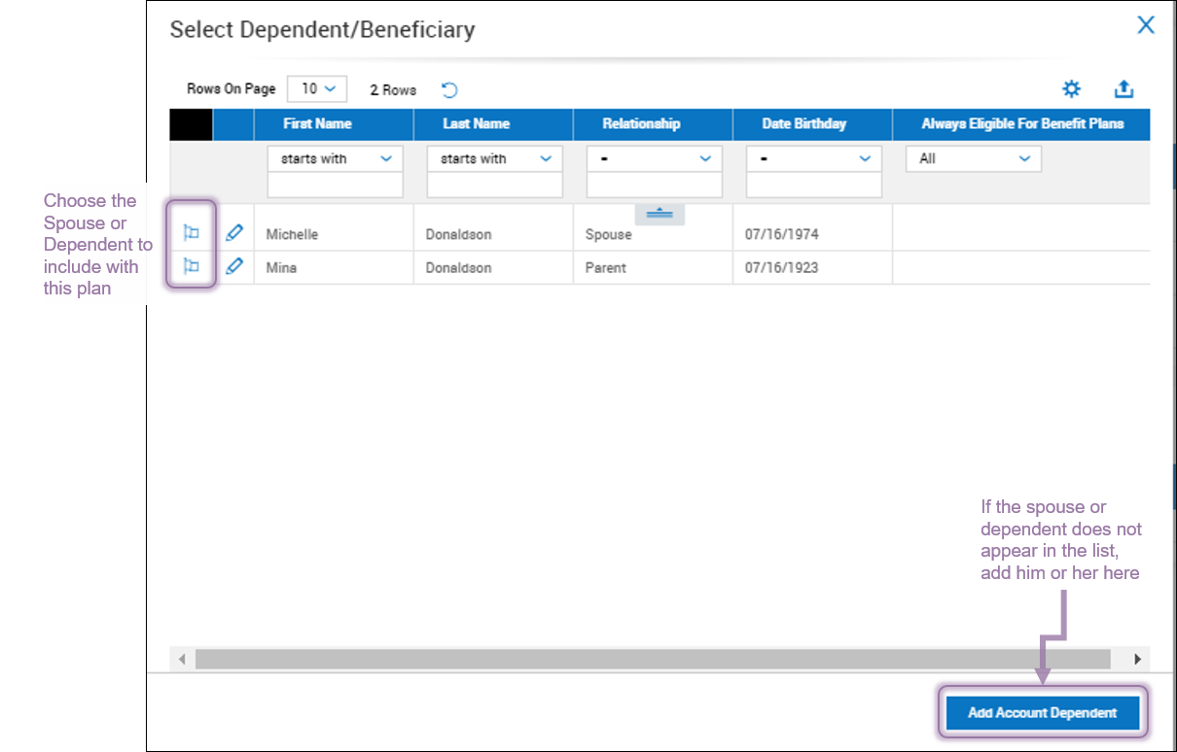Image resolution: width=1177 pixels, height=752 pixels.
Task: Focus the First Name filter text box
Action: tap(335, 185)
